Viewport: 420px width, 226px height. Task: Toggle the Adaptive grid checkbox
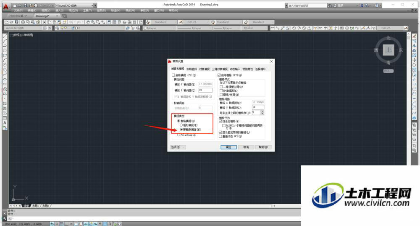220,121
